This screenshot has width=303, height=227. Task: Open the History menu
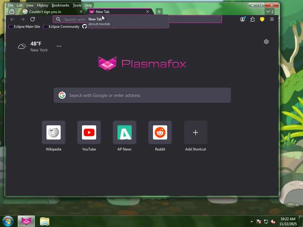coord(43,5)
